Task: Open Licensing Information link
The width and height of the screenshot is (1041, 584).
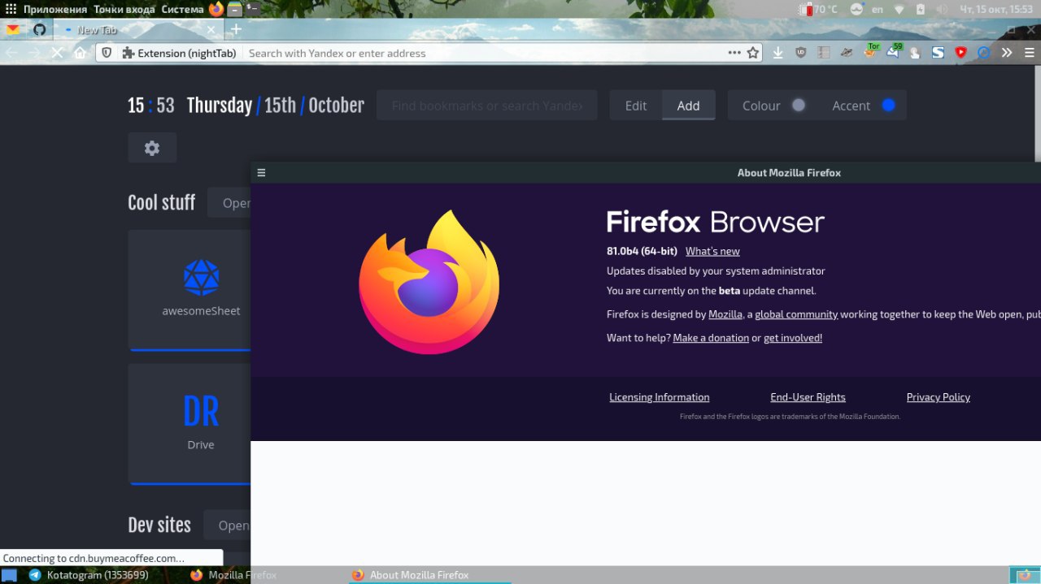Action: pos(660,397)
